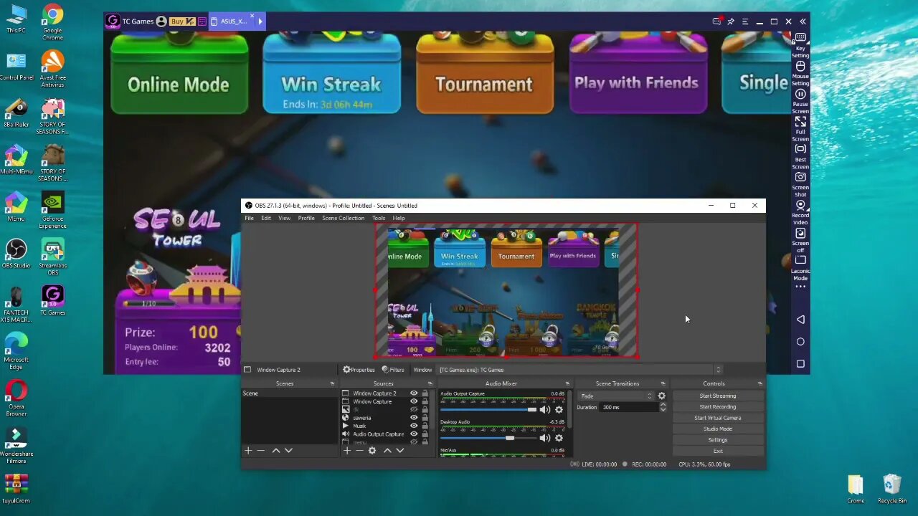Lock the Window Capture 2 source
This screenshot has width=918, height=516.
[425, 393]
